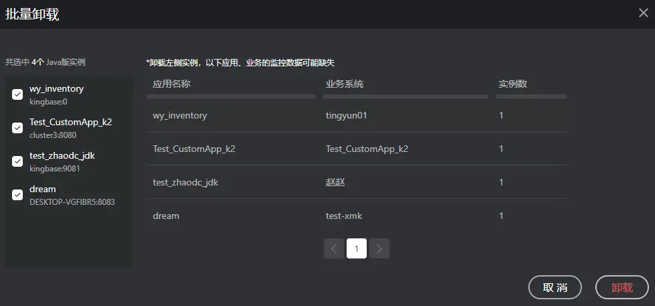
Task: Deselect the dream instance checkbox
Action: tap(17, 195)
